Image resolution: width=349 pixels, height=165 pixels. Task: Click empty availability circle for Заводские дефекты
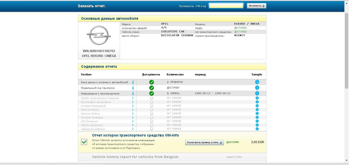pos(152,129)
